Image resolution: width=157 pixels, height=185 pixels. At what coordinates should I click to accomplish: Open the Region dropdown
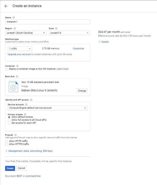[26, 33]
